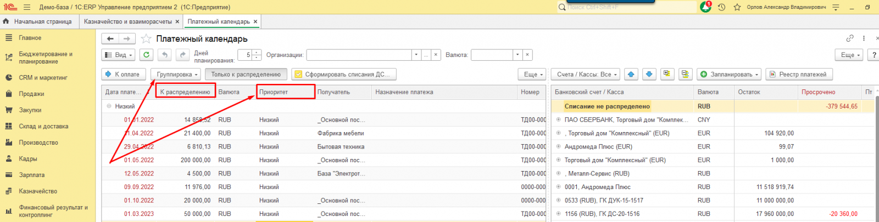Image resolution: width=879 pixels, height=222 pixels.
Task: Click the К оплате button
Action: (124, 74)
